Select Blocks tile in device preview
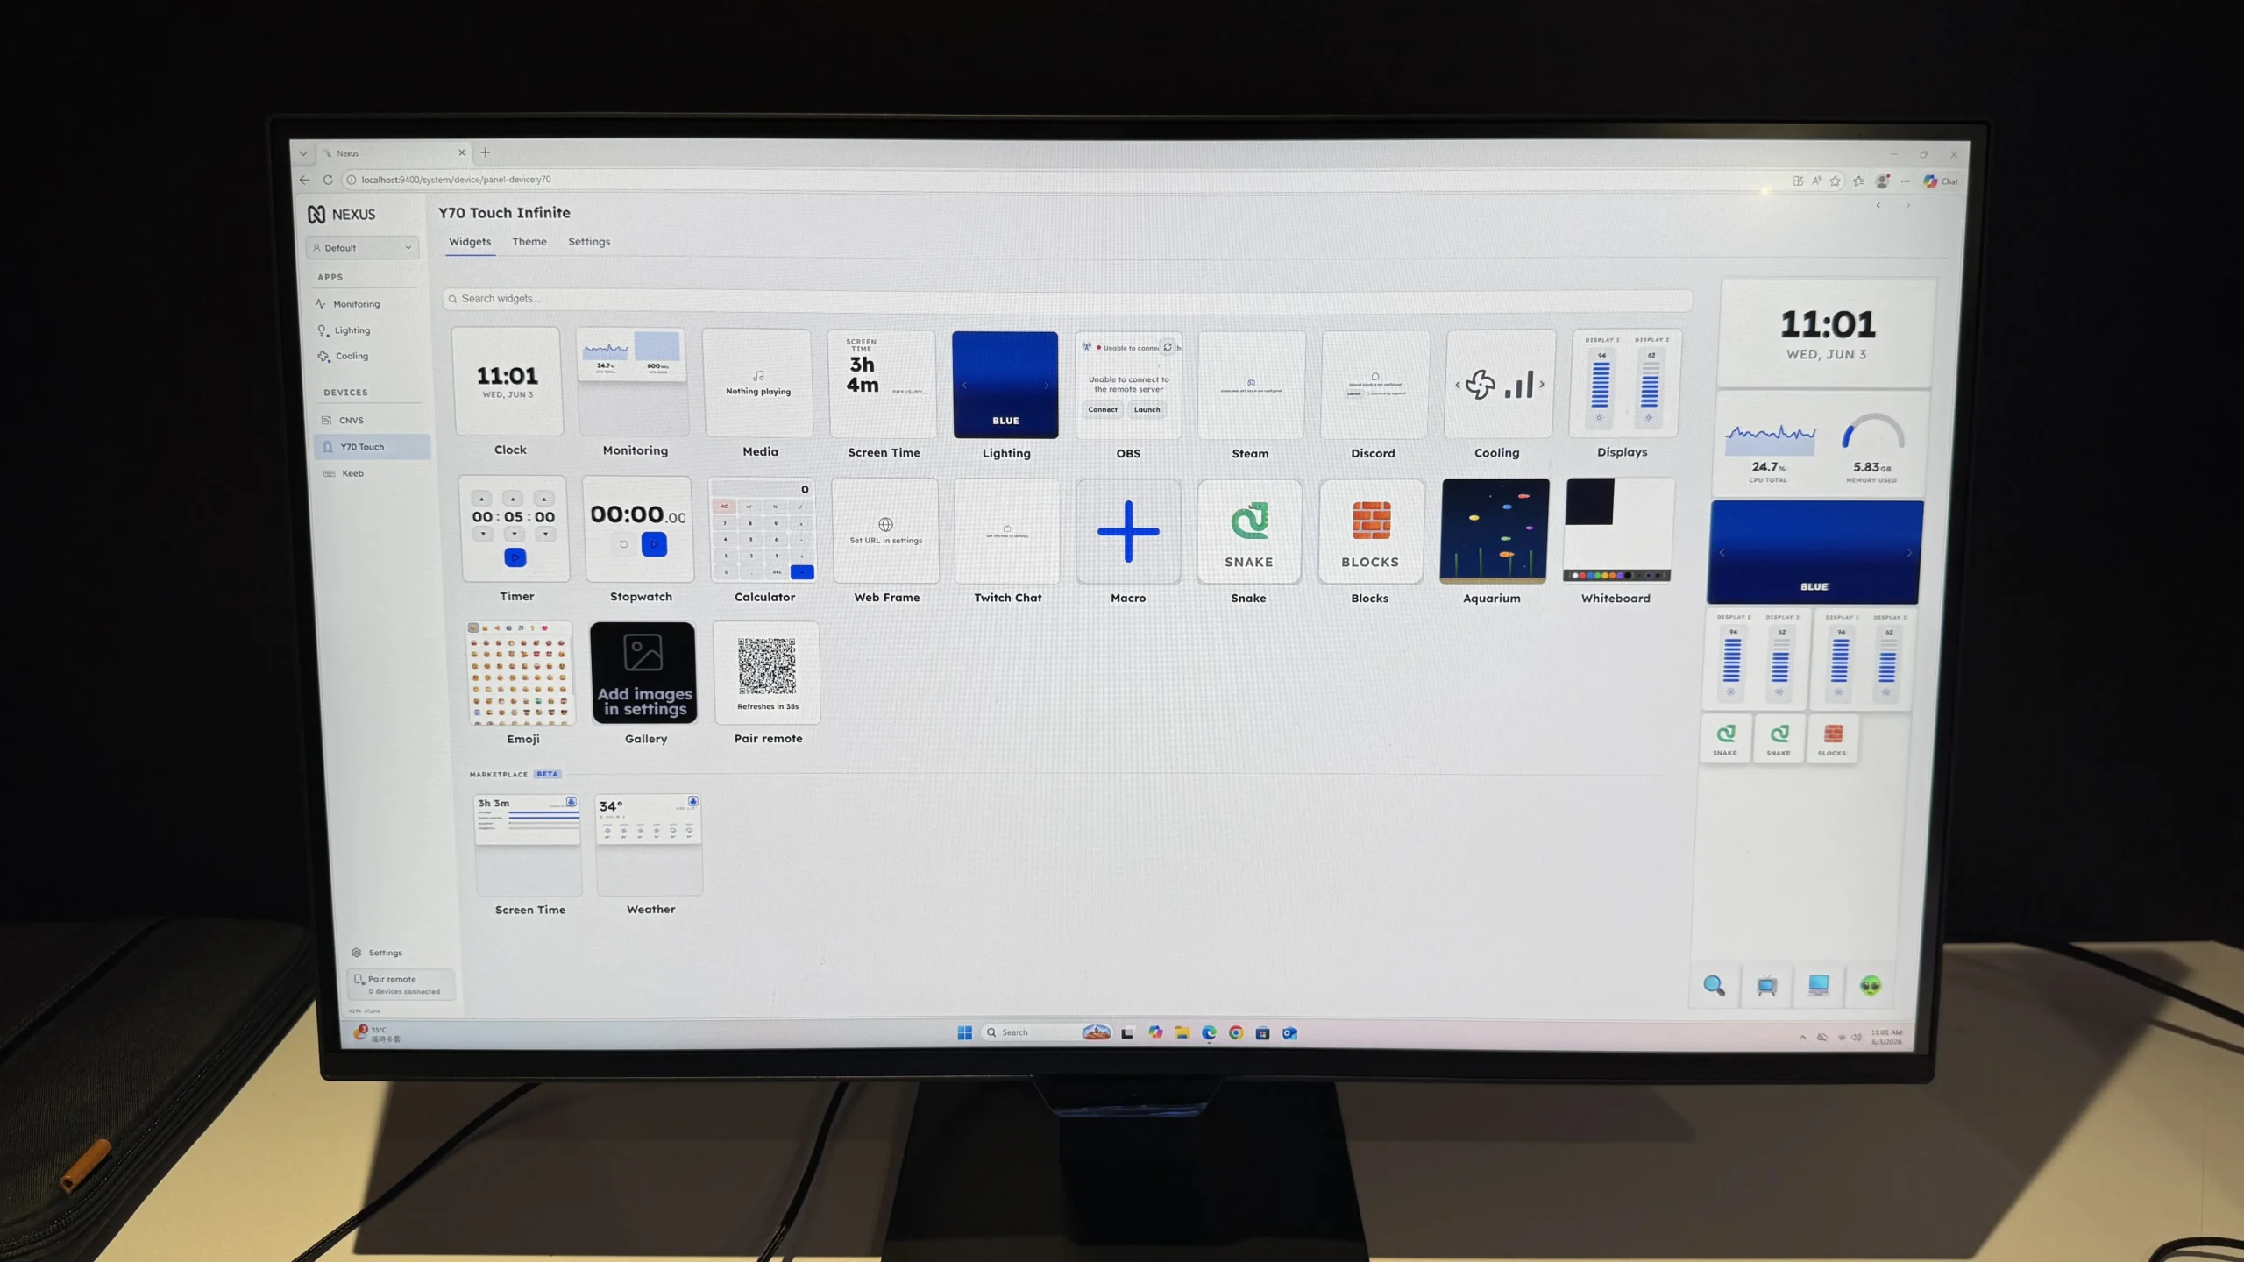Image resolution: width=2244 pixels, height=1262 pixels. 1832,739
